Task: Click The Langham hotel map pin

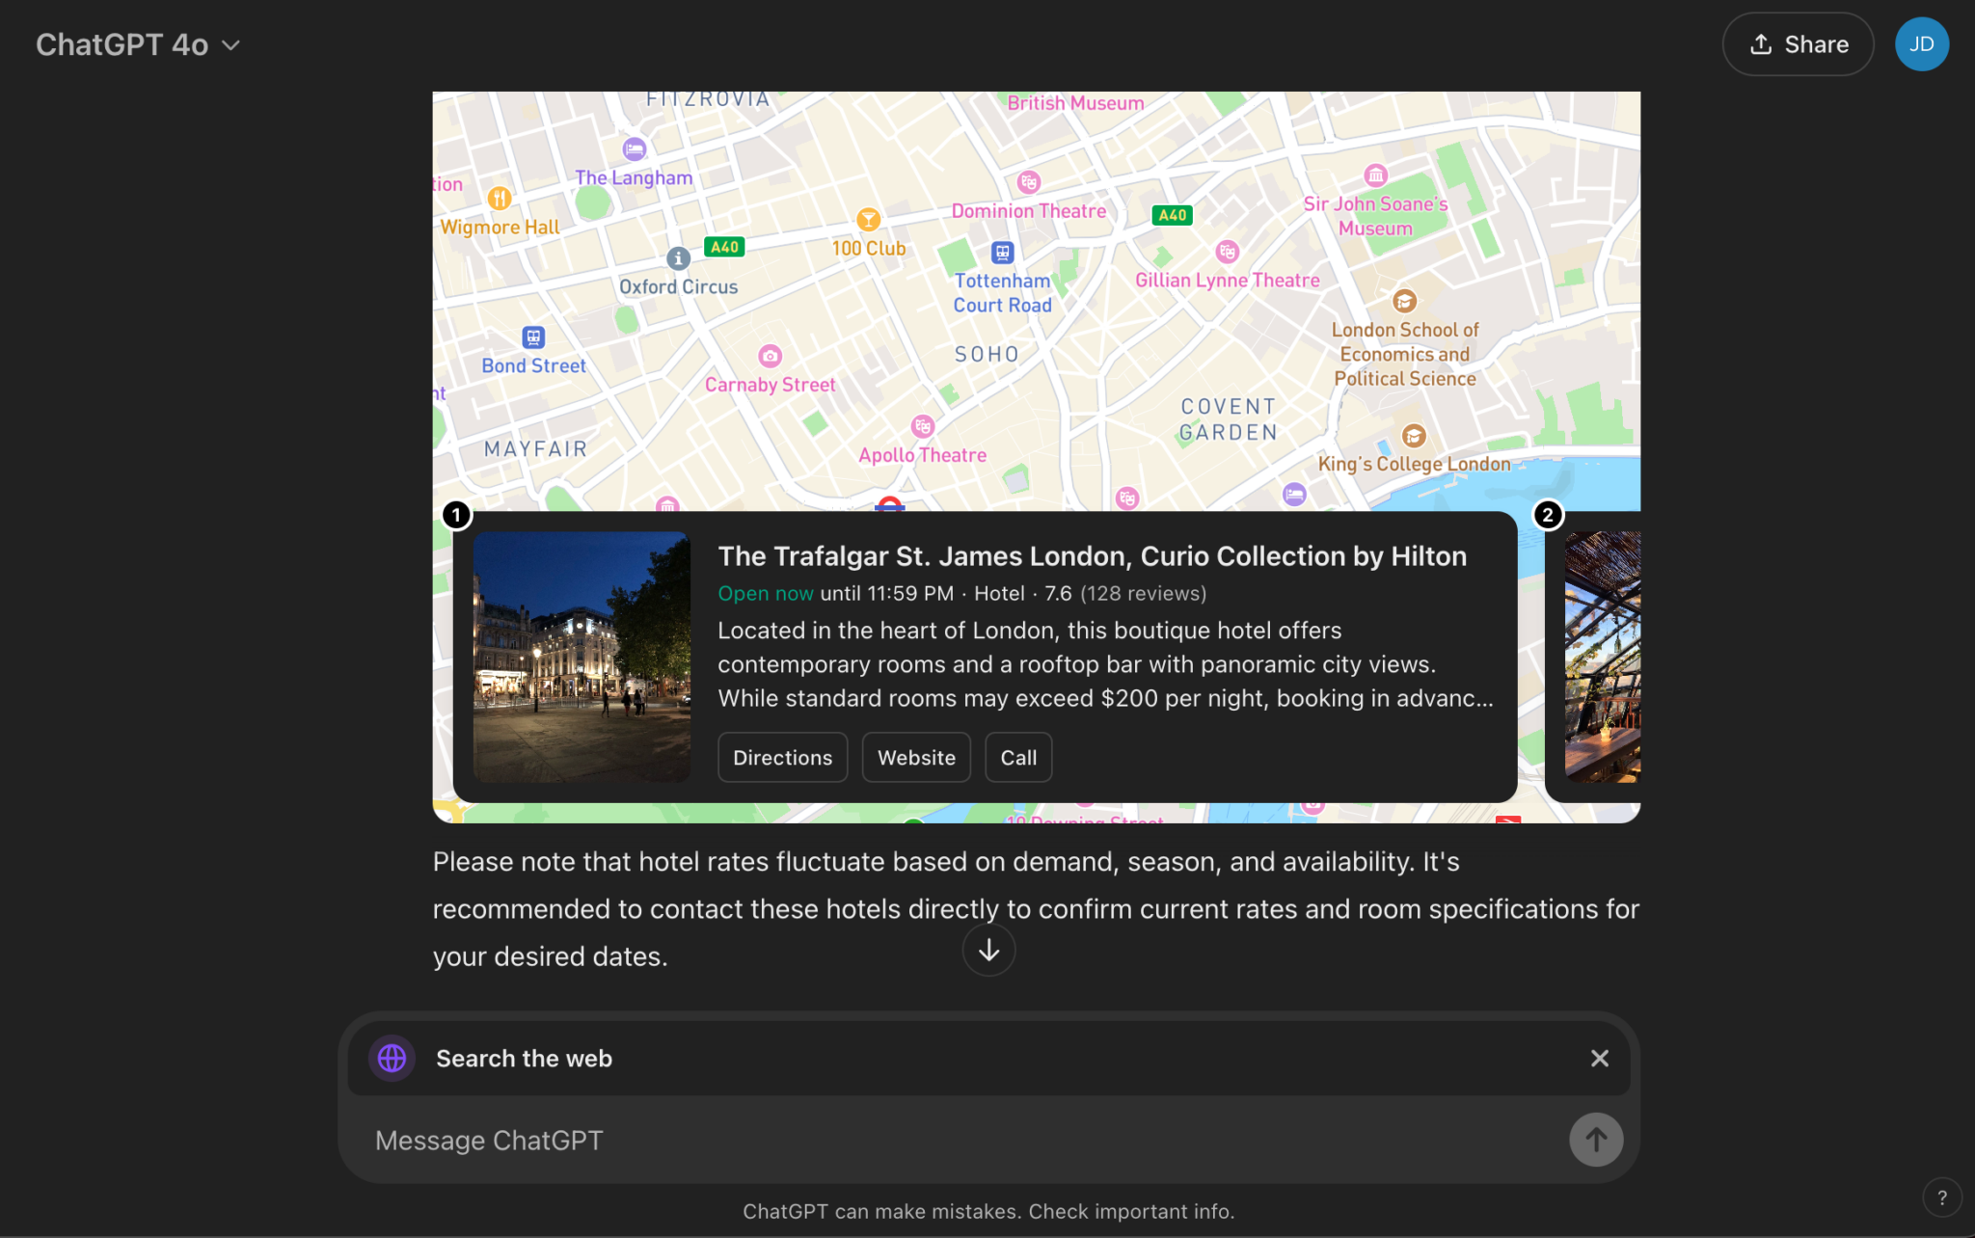Action: pos(634,149)
